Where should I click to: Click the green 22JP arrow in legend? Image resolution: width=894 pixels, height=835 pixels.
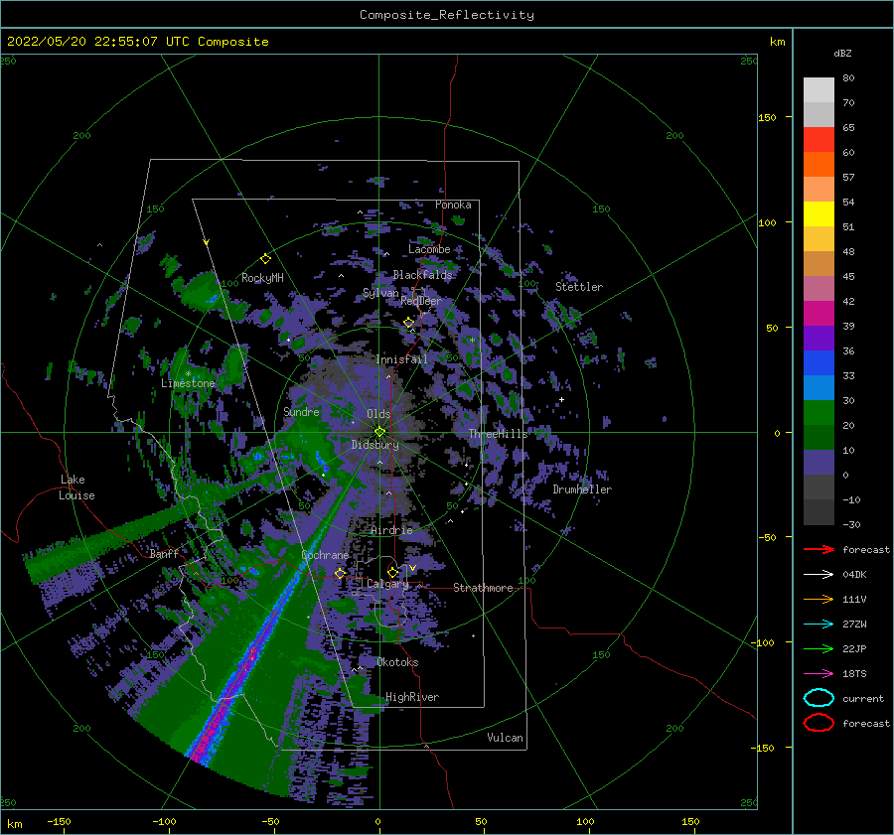point(819,648)
